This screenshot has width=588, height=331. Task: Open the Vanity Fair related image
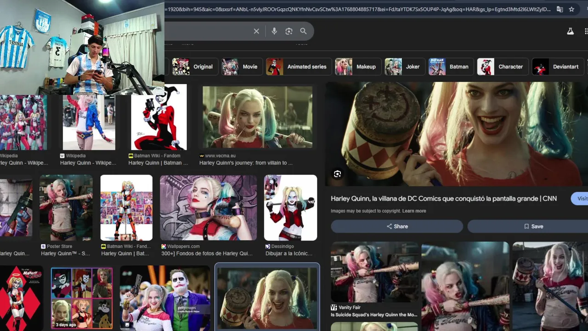pos(374,272)
